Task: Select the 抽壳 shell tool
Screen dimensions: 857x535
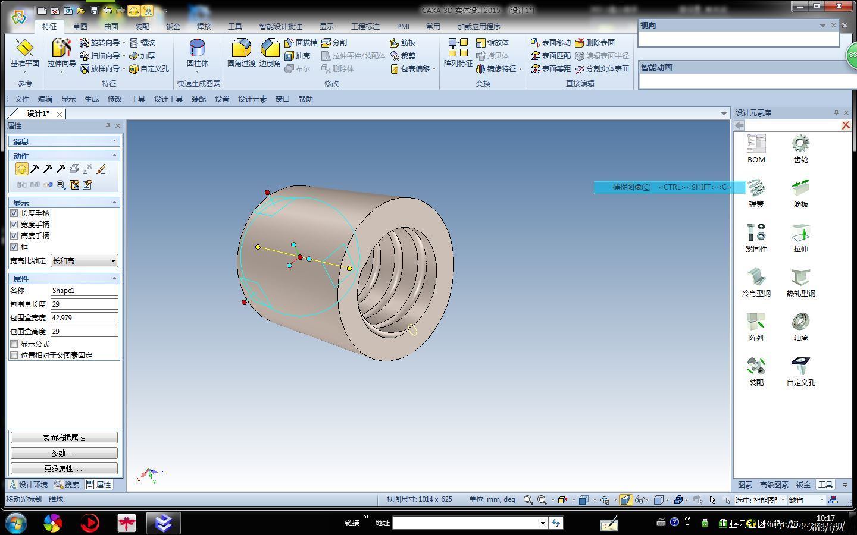Action: coord(297,56)
